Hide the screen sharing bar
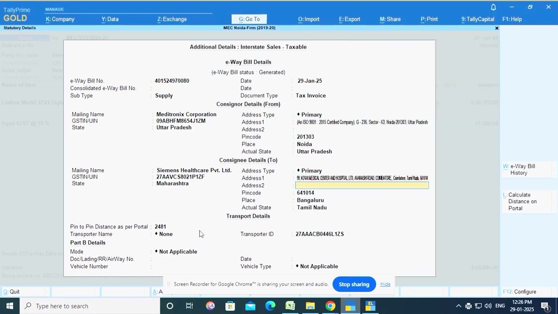Viewport: 558px width, 314px height. [385, 284]
